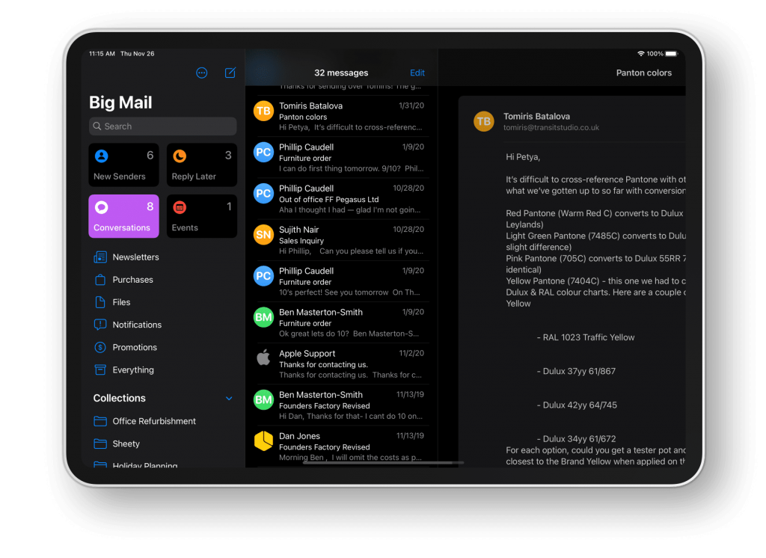This screenshot has width=766, height=558.
Task: Open the Events card
Action: (202, 216)
